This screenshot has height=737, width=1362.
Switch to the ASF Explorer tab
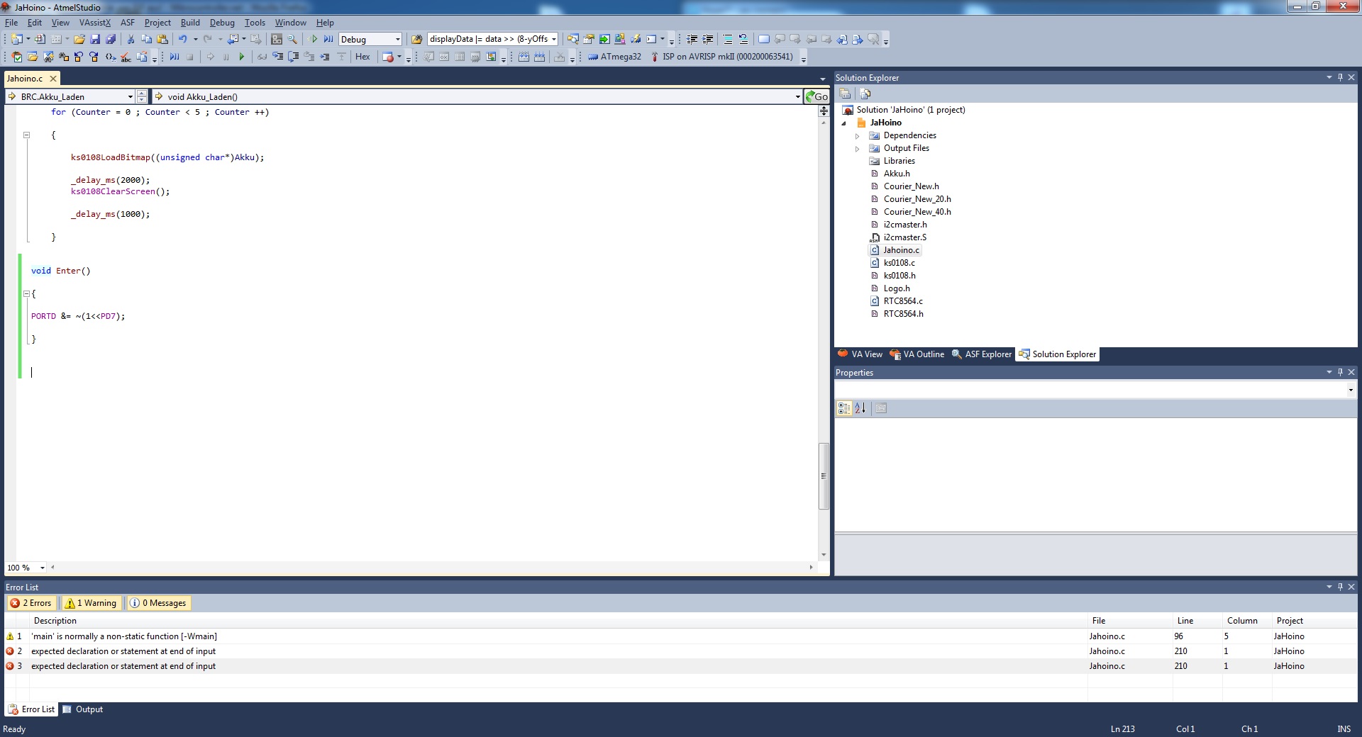[x=982, y=354]
